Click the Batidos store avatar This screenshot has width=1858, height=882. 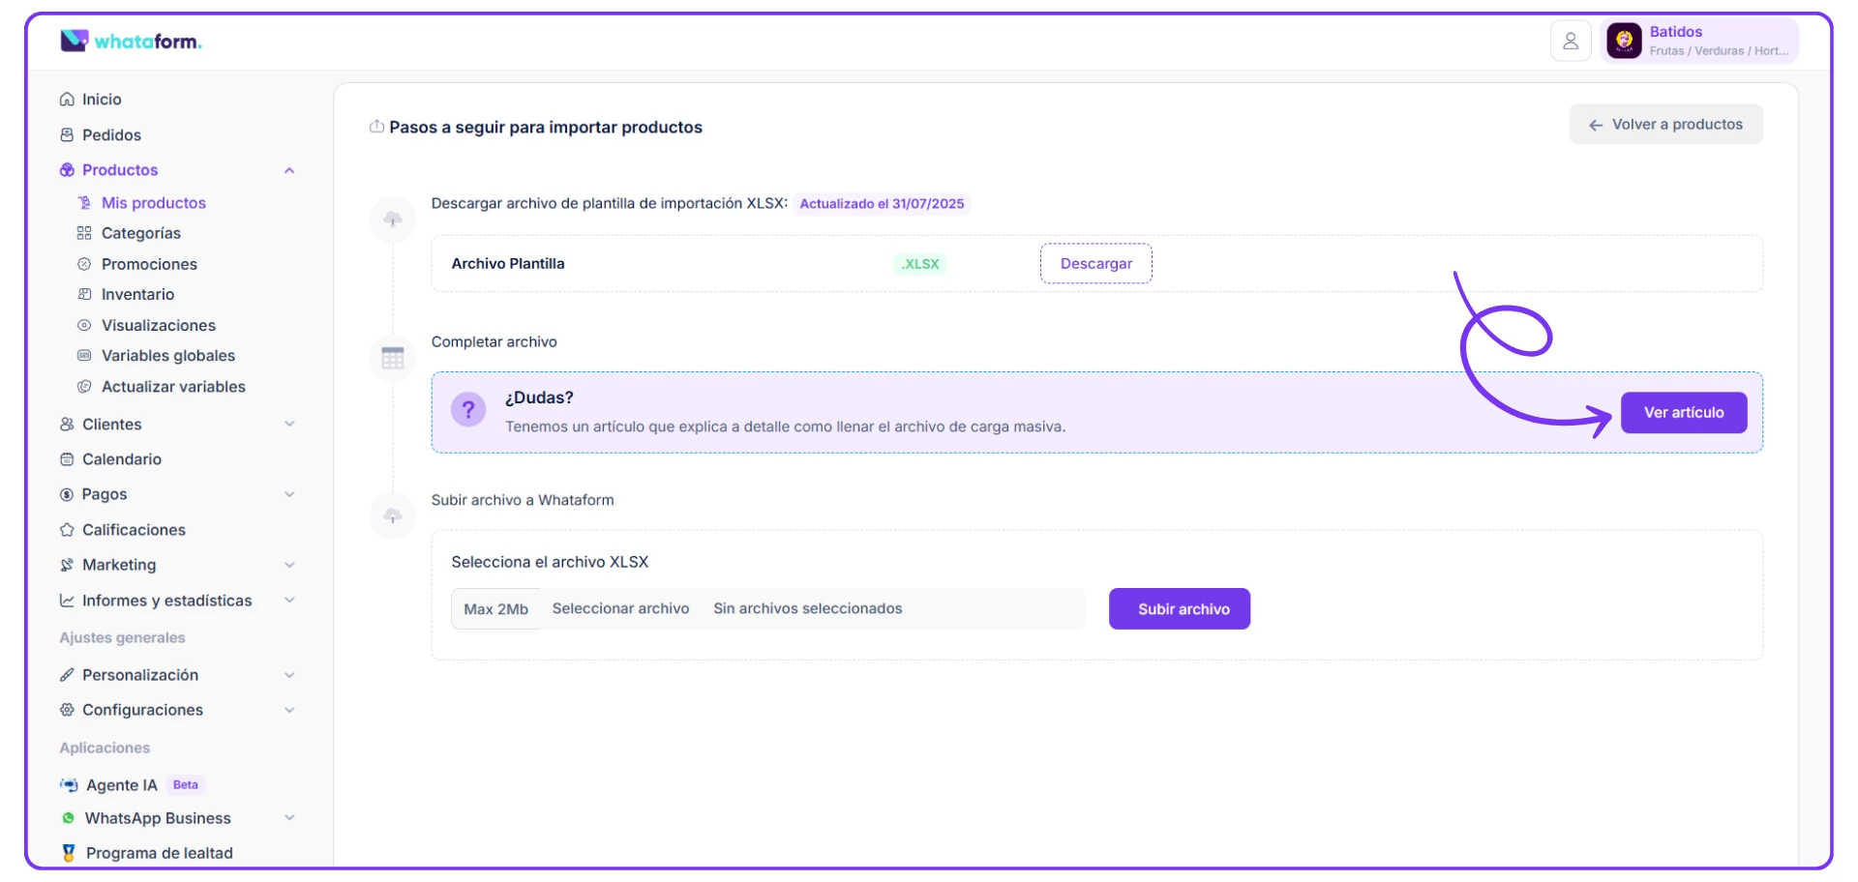pyautogui.click(x=1624, y=41)
